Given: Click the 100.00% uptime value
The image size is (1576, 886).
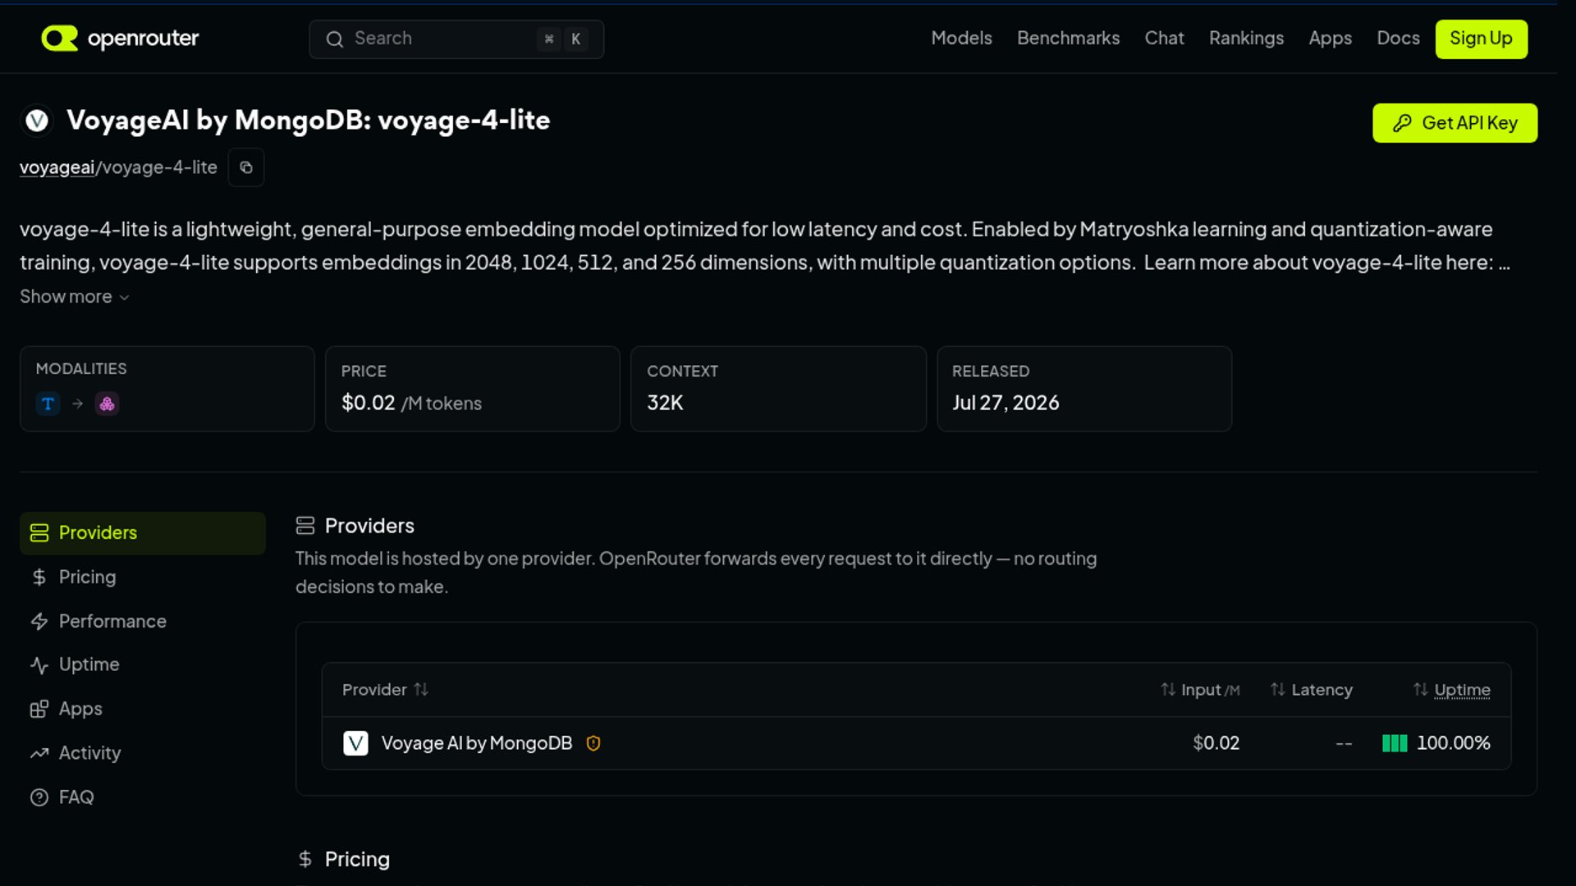Looking at the screenshot, I should click(1453, 743).
